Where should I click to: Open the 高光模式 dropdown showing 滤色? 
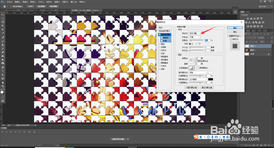click(x=198, y=72)
